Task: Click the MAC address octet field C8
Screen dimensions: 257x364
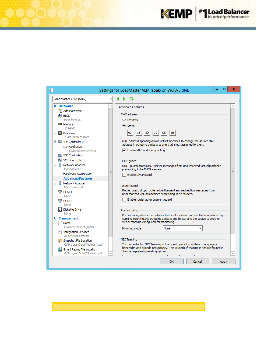Action: click(164, 133)
